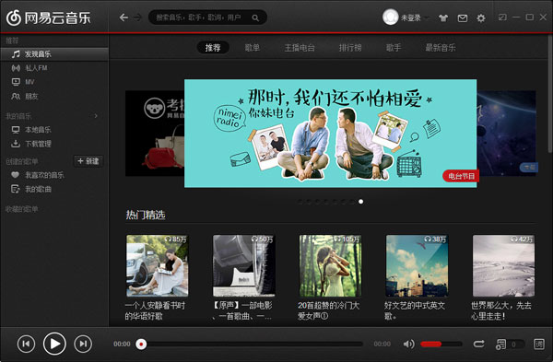
Task: Switch to the 排行榜 tab
Action: pyautogui.click(x=350, y=48)
